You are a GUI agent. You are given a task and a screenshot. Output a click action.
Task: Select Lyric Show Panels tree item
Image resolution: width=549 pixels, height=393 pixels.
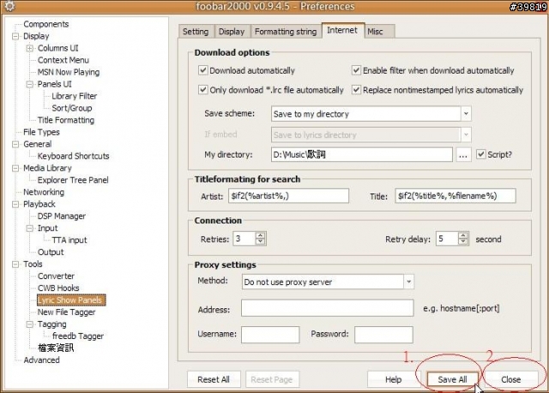point(71,300)
